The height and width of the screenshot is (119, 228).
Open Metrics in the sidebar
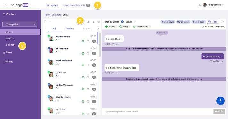click(x=10, y=38)
